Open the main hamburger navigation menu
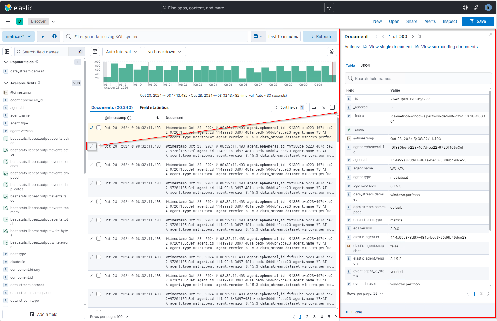497x321 pixels. point(8,21)
